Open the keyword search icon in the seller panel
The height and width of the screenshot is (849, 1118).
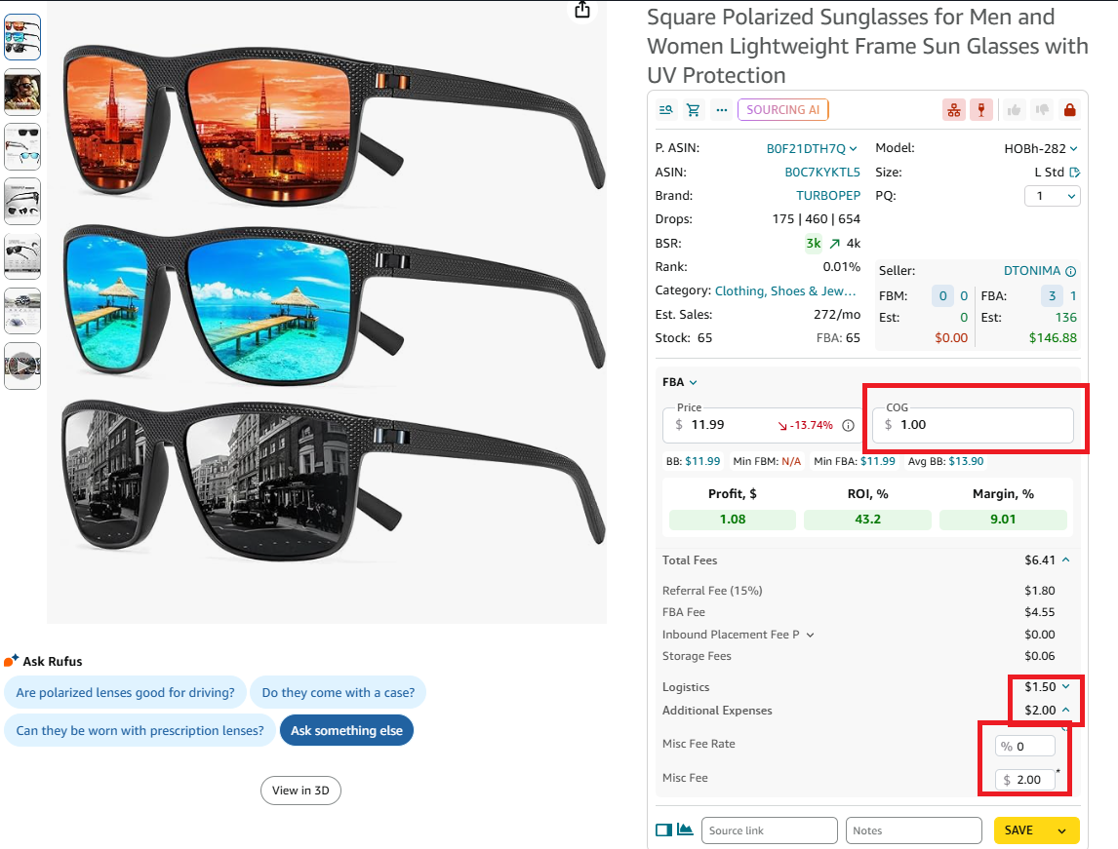665,109
